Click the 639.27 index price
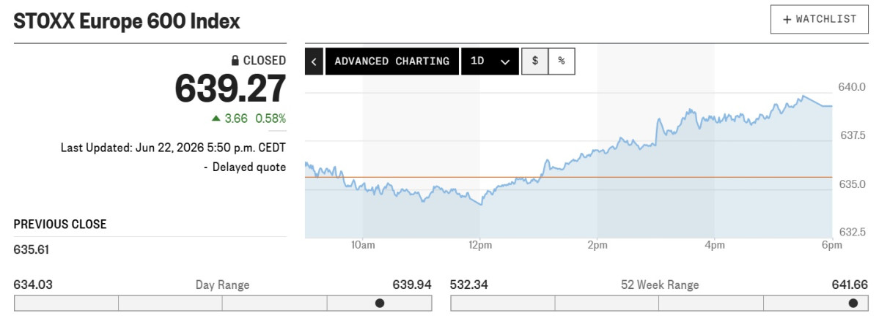Image resolution: width=879 pixels, height=324 pixels. point(230,89)
